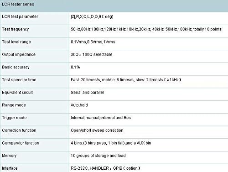Click the frequency list ending 'totally 10 points'

146,29
